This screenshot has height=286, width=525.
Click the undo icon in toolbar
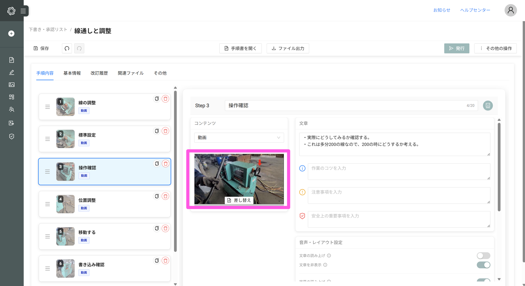(x=67, y=48)
